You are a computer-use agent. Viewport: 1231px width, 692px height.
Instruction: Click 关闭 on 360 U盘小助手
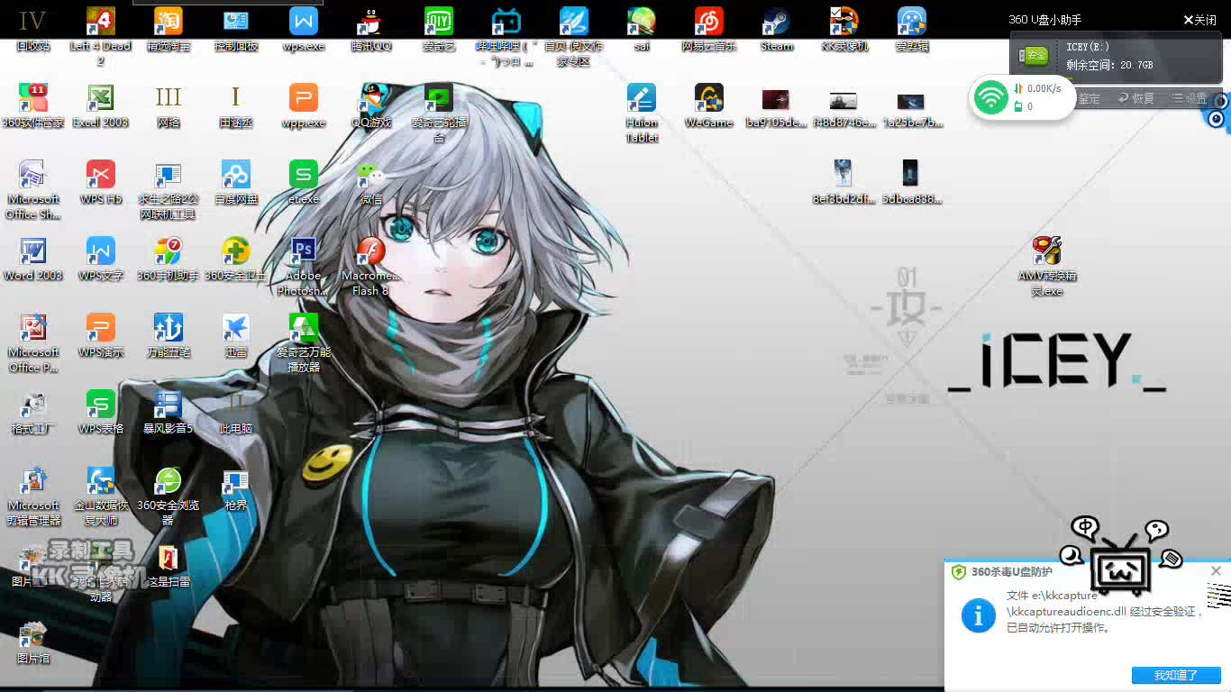[1199, 20]
